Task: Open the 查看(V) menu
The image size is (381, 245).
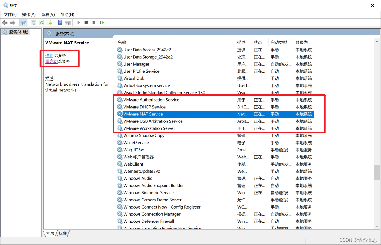Action: [x=48, y=14]
